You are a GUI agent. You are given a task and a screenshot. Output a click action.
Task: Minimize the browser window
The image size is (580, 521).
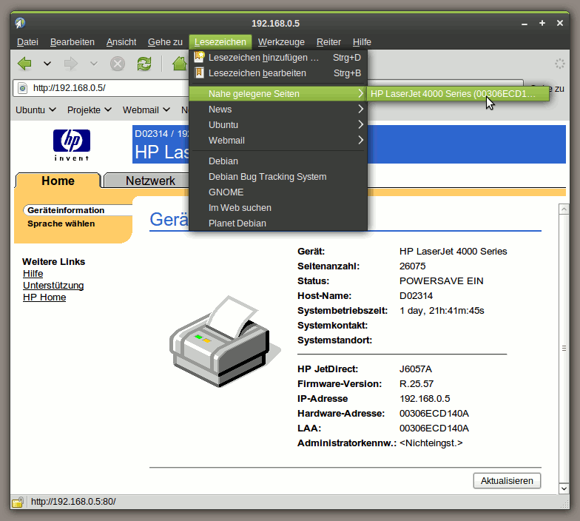[x=525, y=24]
